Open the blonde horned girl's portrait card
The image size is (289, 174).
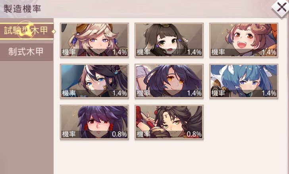(94, 40)
